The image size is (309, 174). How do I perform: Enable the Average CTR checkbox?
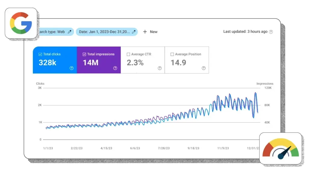(128, 54)
